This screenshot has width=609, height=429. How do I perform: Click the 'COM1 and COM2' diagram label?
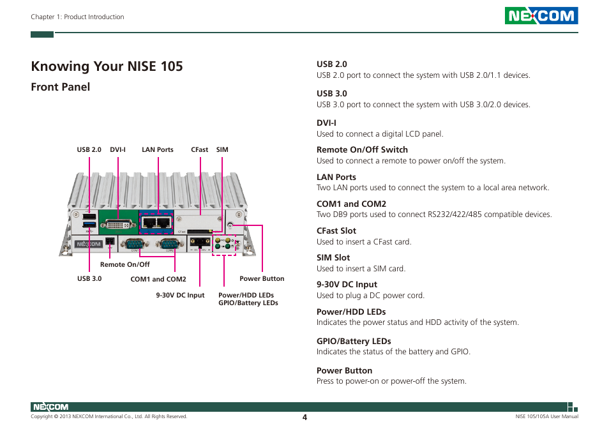(x=158, y=279)
